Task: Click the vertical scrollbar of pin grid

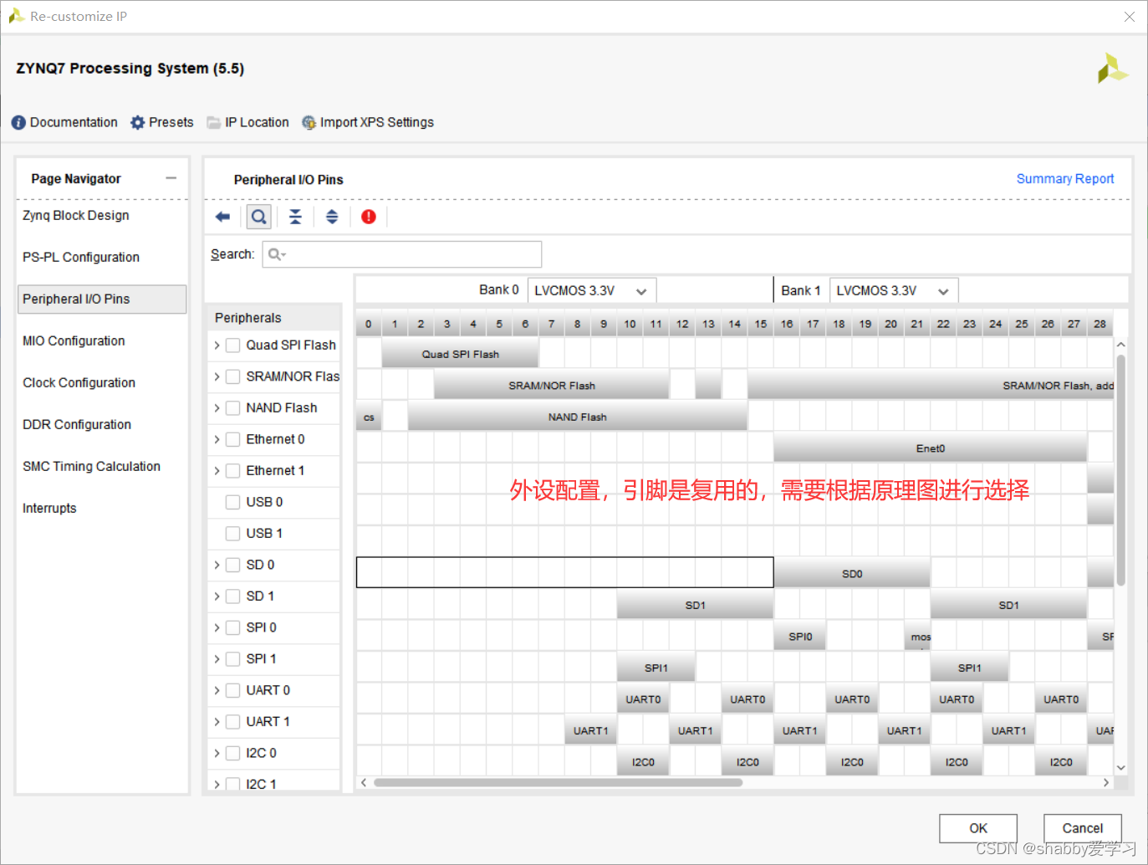Action: click(1121, 469)
